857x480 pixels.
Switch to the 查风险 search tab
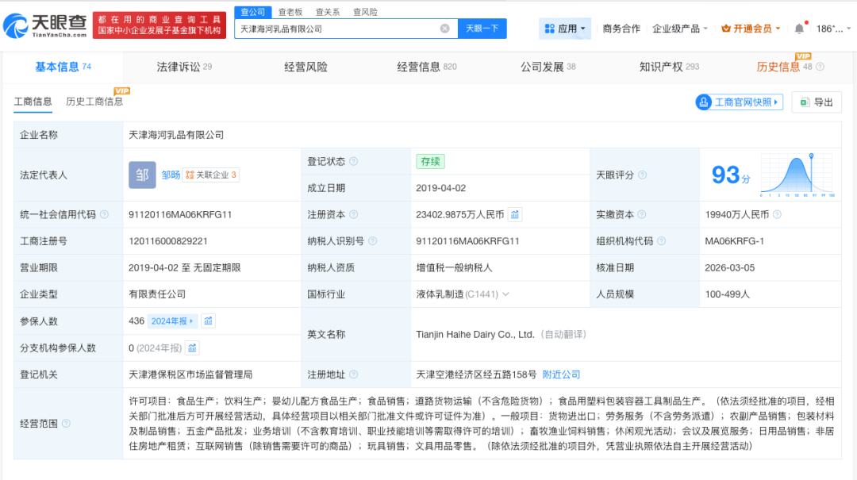point(365,12)
